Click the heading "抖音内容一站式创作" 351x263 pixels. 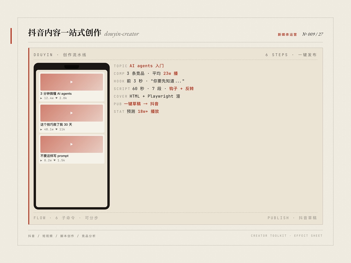65,33
